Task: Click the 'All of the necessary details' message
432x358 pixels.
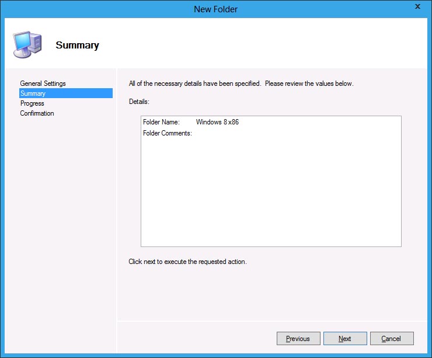Action: [241, 84]
